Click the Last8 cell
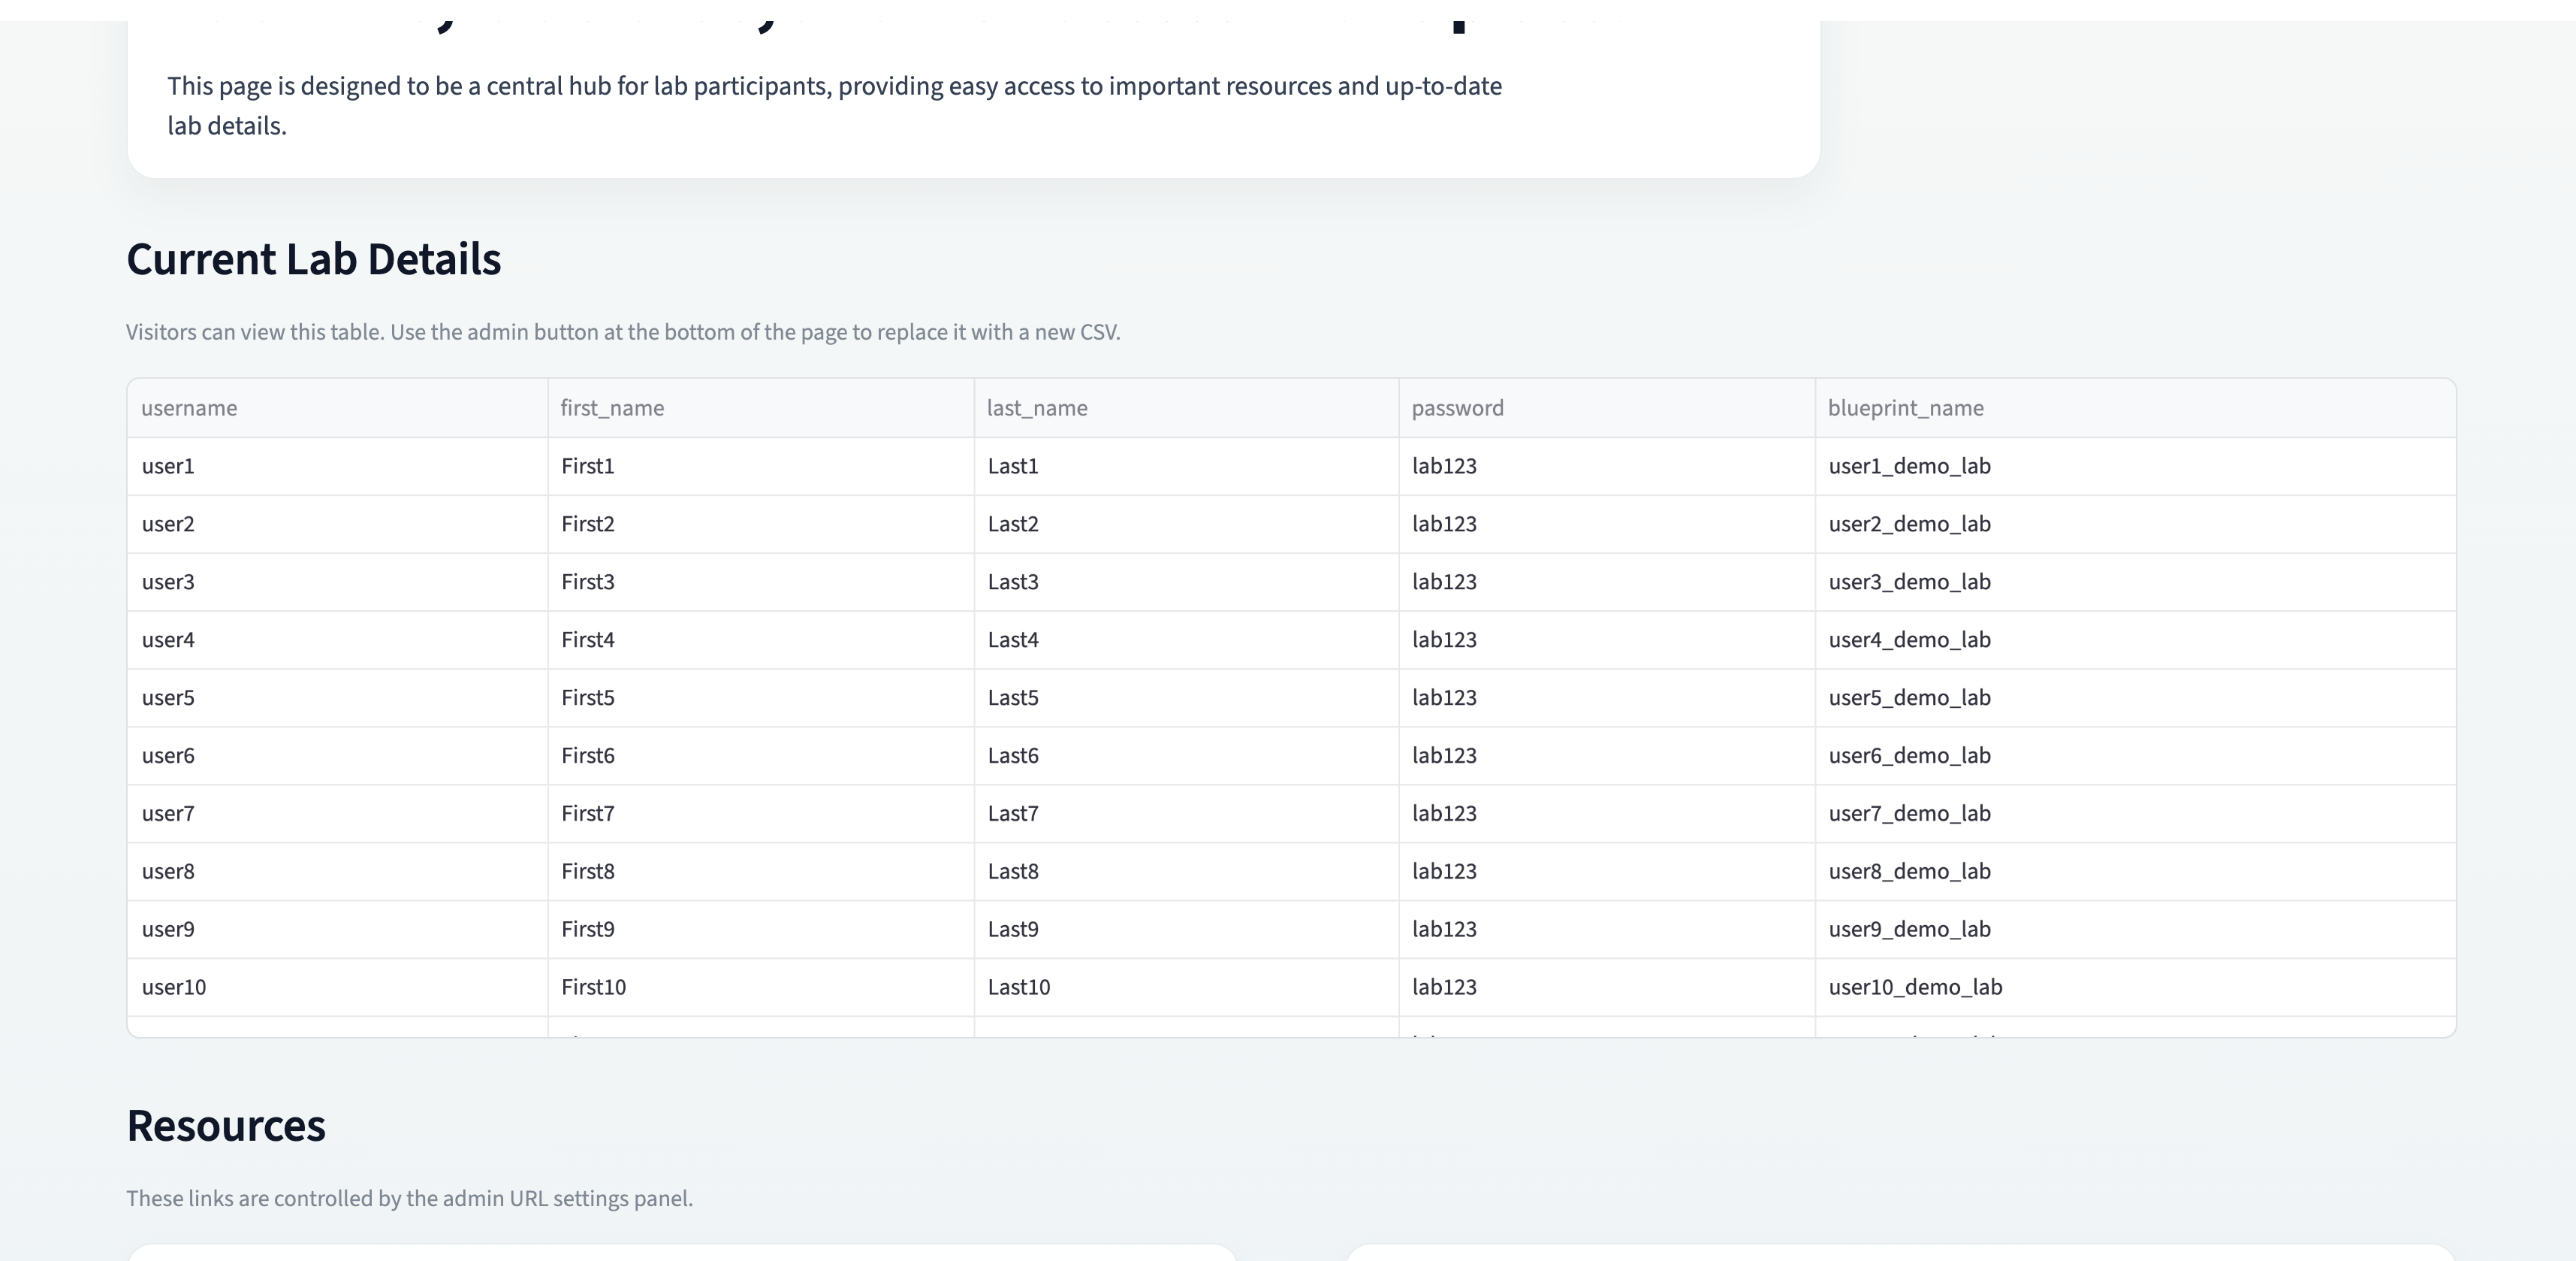This screenshot has height=1261, width=2576. point(1186,872)
